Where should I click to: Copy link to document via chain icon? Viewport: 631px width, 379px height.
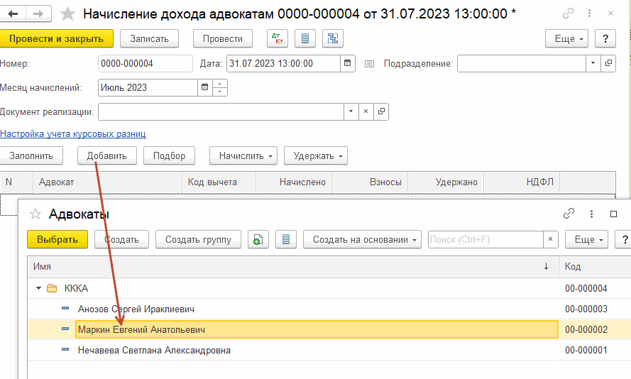point(568,13)
